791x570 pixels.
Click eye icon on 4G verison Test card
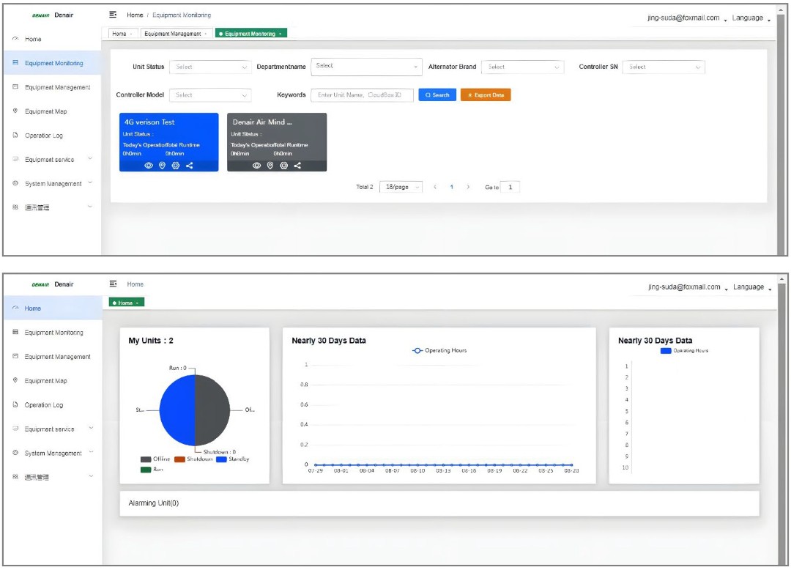[149, 166]
